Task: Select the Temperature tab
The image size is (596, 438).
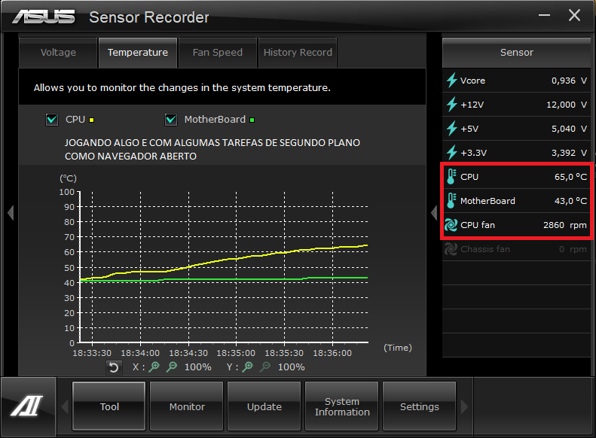Action: [138, 53]
